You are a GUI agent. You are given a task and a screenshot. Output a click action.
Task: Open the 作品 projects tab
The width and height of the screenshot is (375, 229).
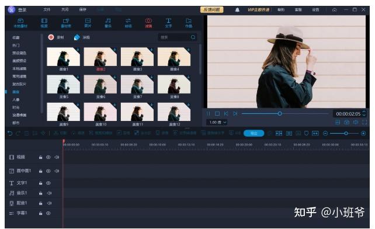[189, 23]
